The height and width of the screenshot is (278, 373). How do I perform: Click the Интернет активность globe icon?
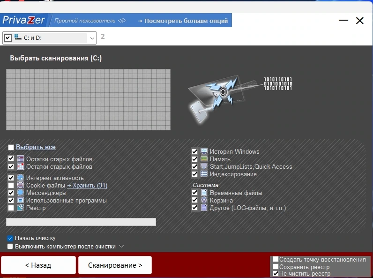[x=21, y=178]
